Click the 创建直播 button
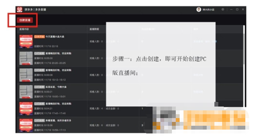254x136 pixels. click(25, 20)
